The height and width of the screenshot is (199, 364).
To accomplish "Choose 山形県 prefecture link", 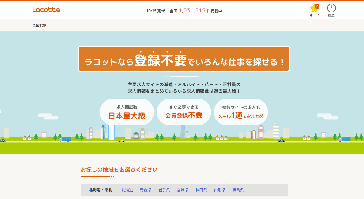I will tap(220, 190).
